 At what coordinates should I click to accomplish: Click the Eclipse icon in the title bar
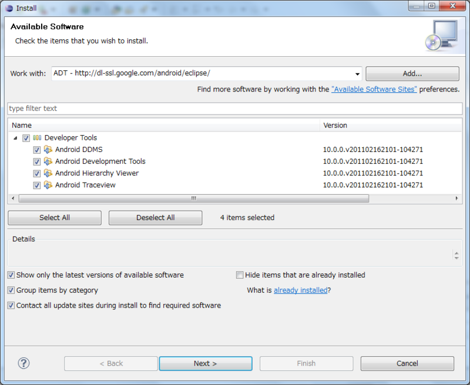tap(9, 8)
